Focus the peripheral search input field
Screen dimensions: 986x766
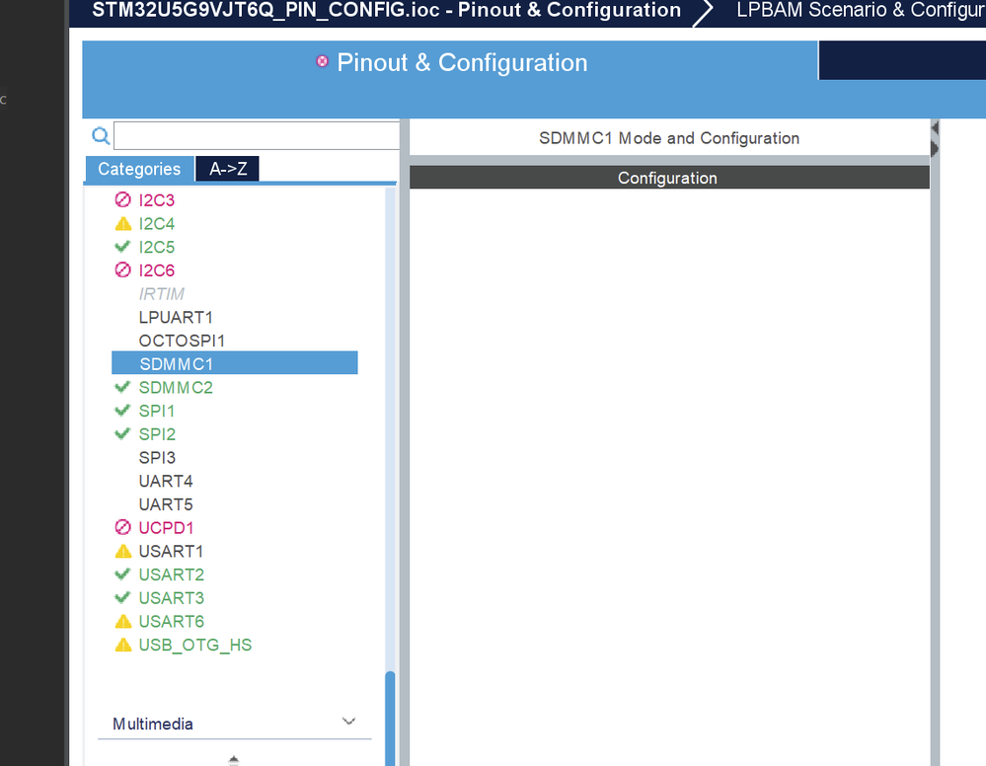(257, 136)
